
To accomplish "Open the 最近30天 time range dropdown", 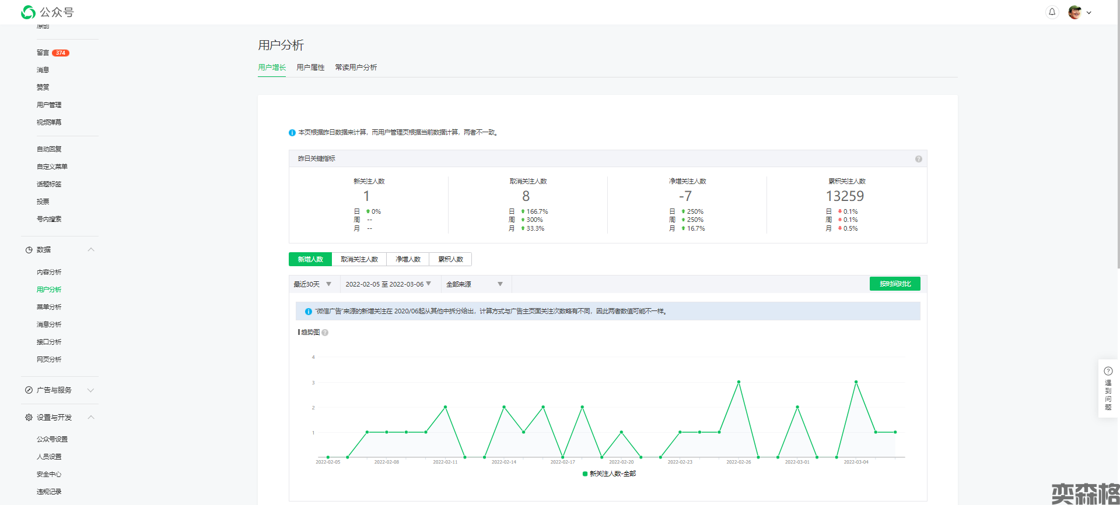I will (x=313, y=284).
